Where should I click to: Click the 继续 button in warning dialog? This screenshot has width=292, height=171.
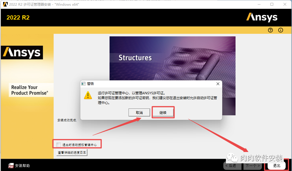[163, 112]
